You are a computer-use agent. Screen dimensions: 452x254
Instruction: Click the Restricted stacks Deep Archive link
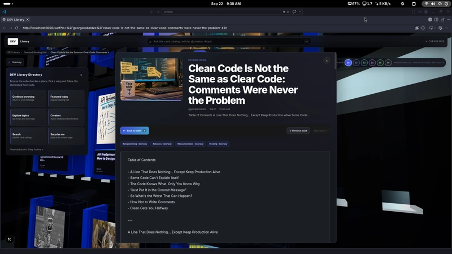[27, 150]
